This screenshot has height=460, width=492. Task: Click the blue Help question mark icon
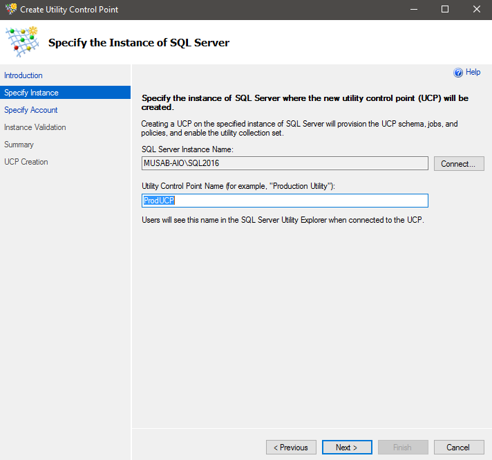[x=457, y=73]
